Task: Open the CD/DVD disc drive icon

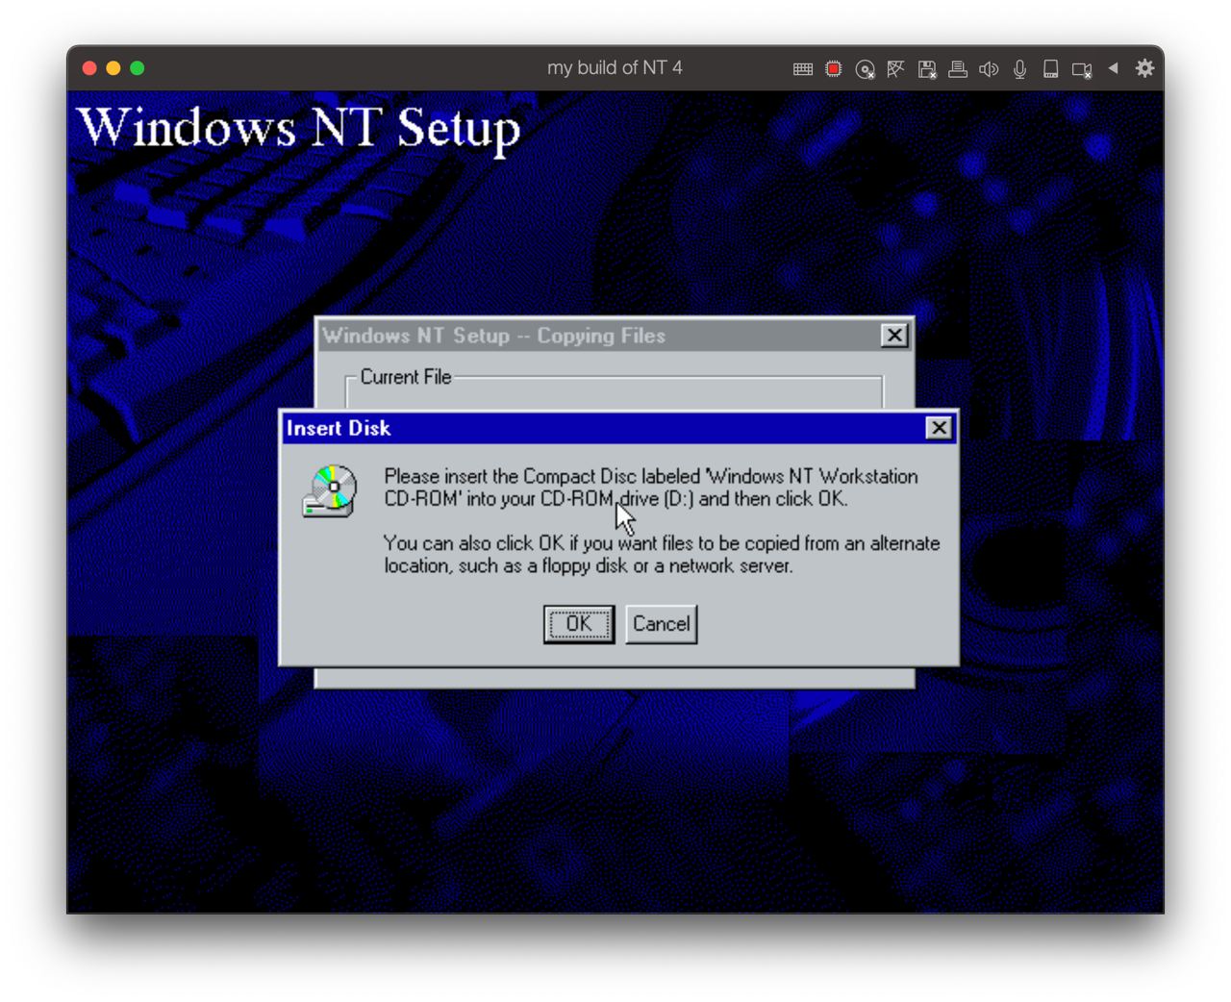Action: click(865, 69)
